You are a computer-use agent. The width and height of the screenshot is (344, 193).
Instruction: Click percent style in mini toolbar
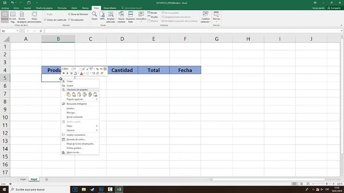point(97,69)
